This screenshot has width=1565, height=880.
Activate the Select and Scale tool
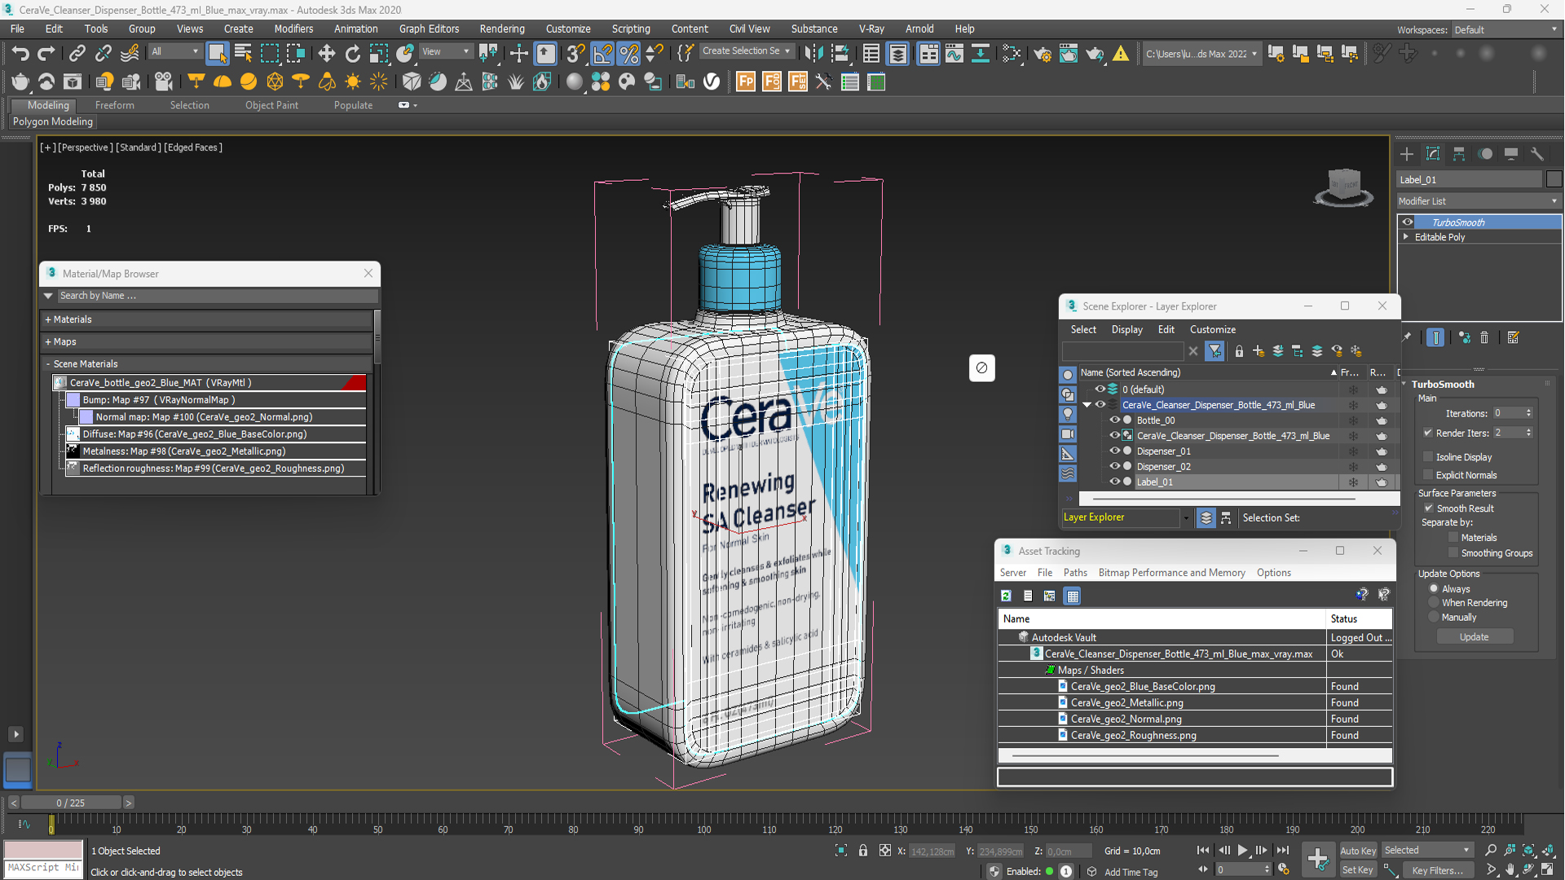[x=378, y=54]
